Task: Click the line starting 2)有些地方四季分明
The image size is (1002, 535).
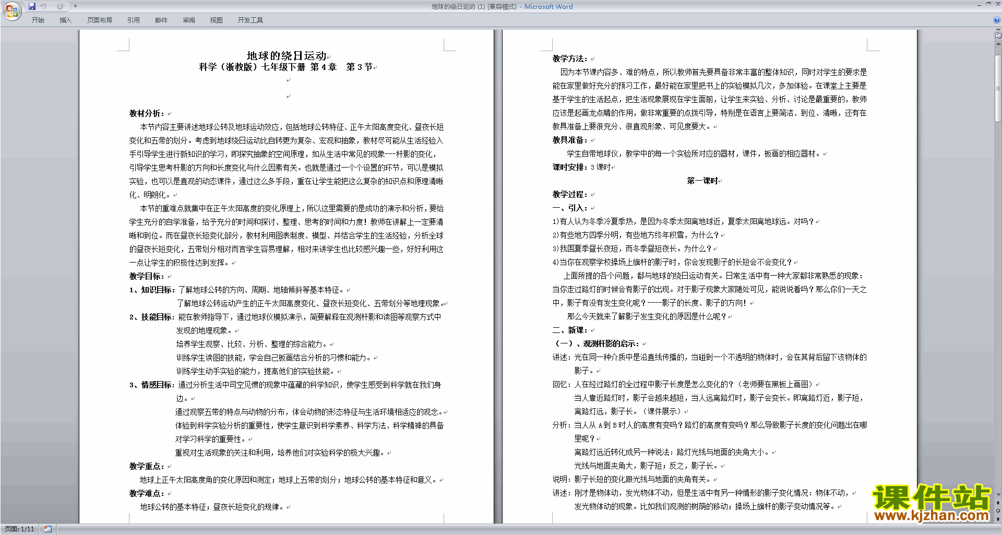Action: (x=635, y=235)
